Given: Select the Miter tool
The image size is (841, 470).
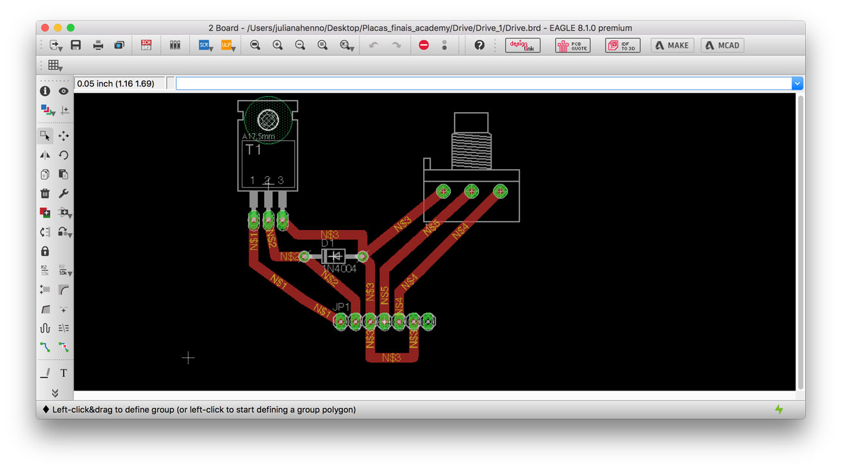Looking at the screenshot, I should (63, 289).
